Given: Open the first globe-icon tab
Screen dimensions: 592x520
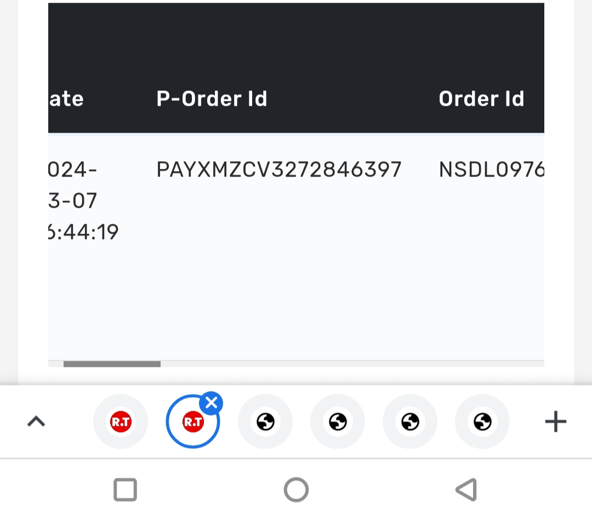Looking at the screenshot, I should tap(265, 422).
